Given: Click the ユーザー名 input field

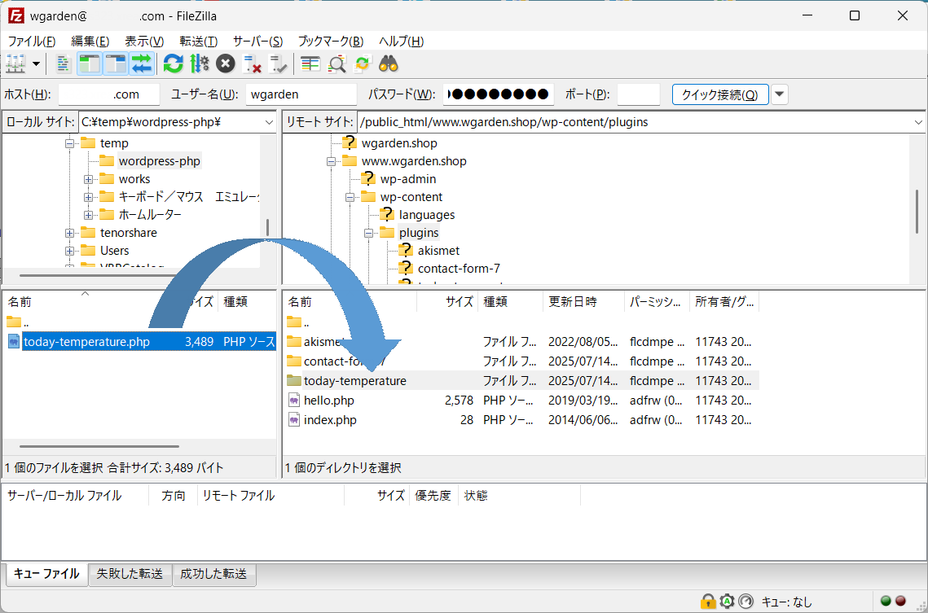Looking at the screenshot, I should point(301,94).
